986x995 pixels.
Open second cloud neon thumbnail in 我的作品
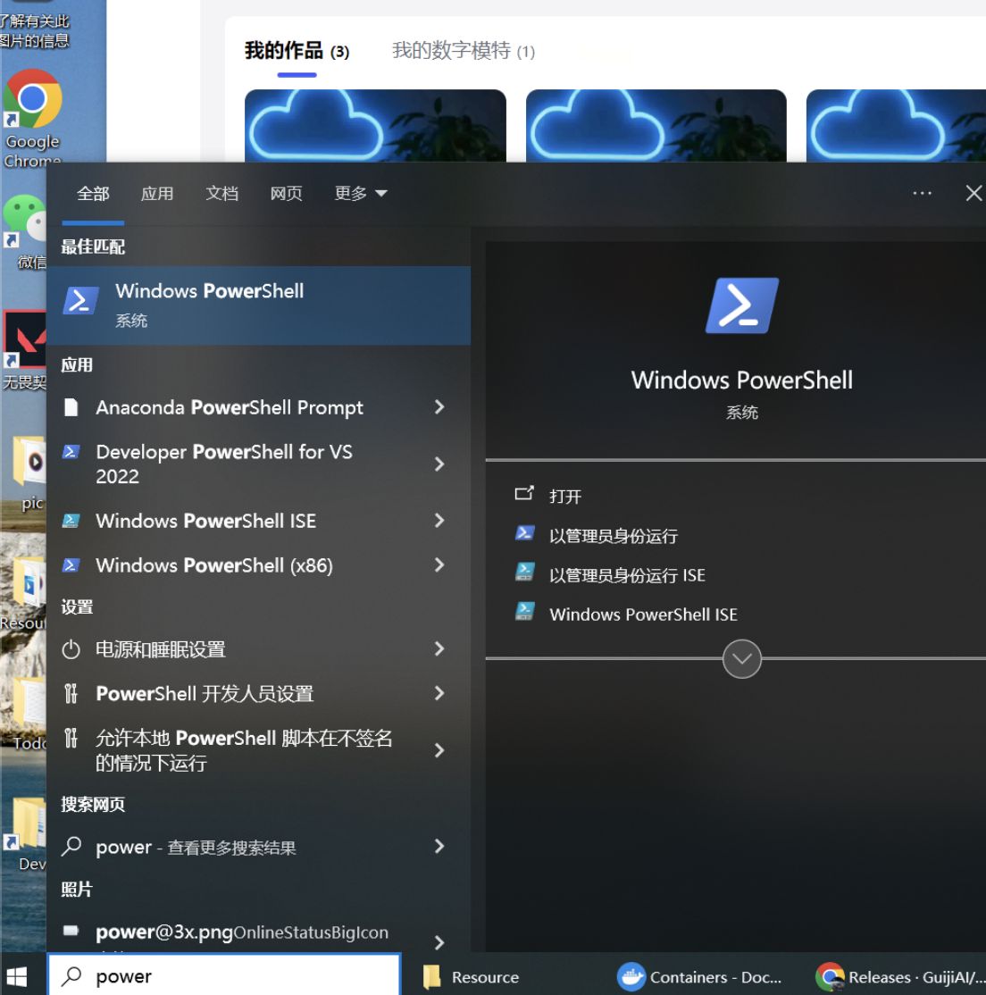(656, 126)
